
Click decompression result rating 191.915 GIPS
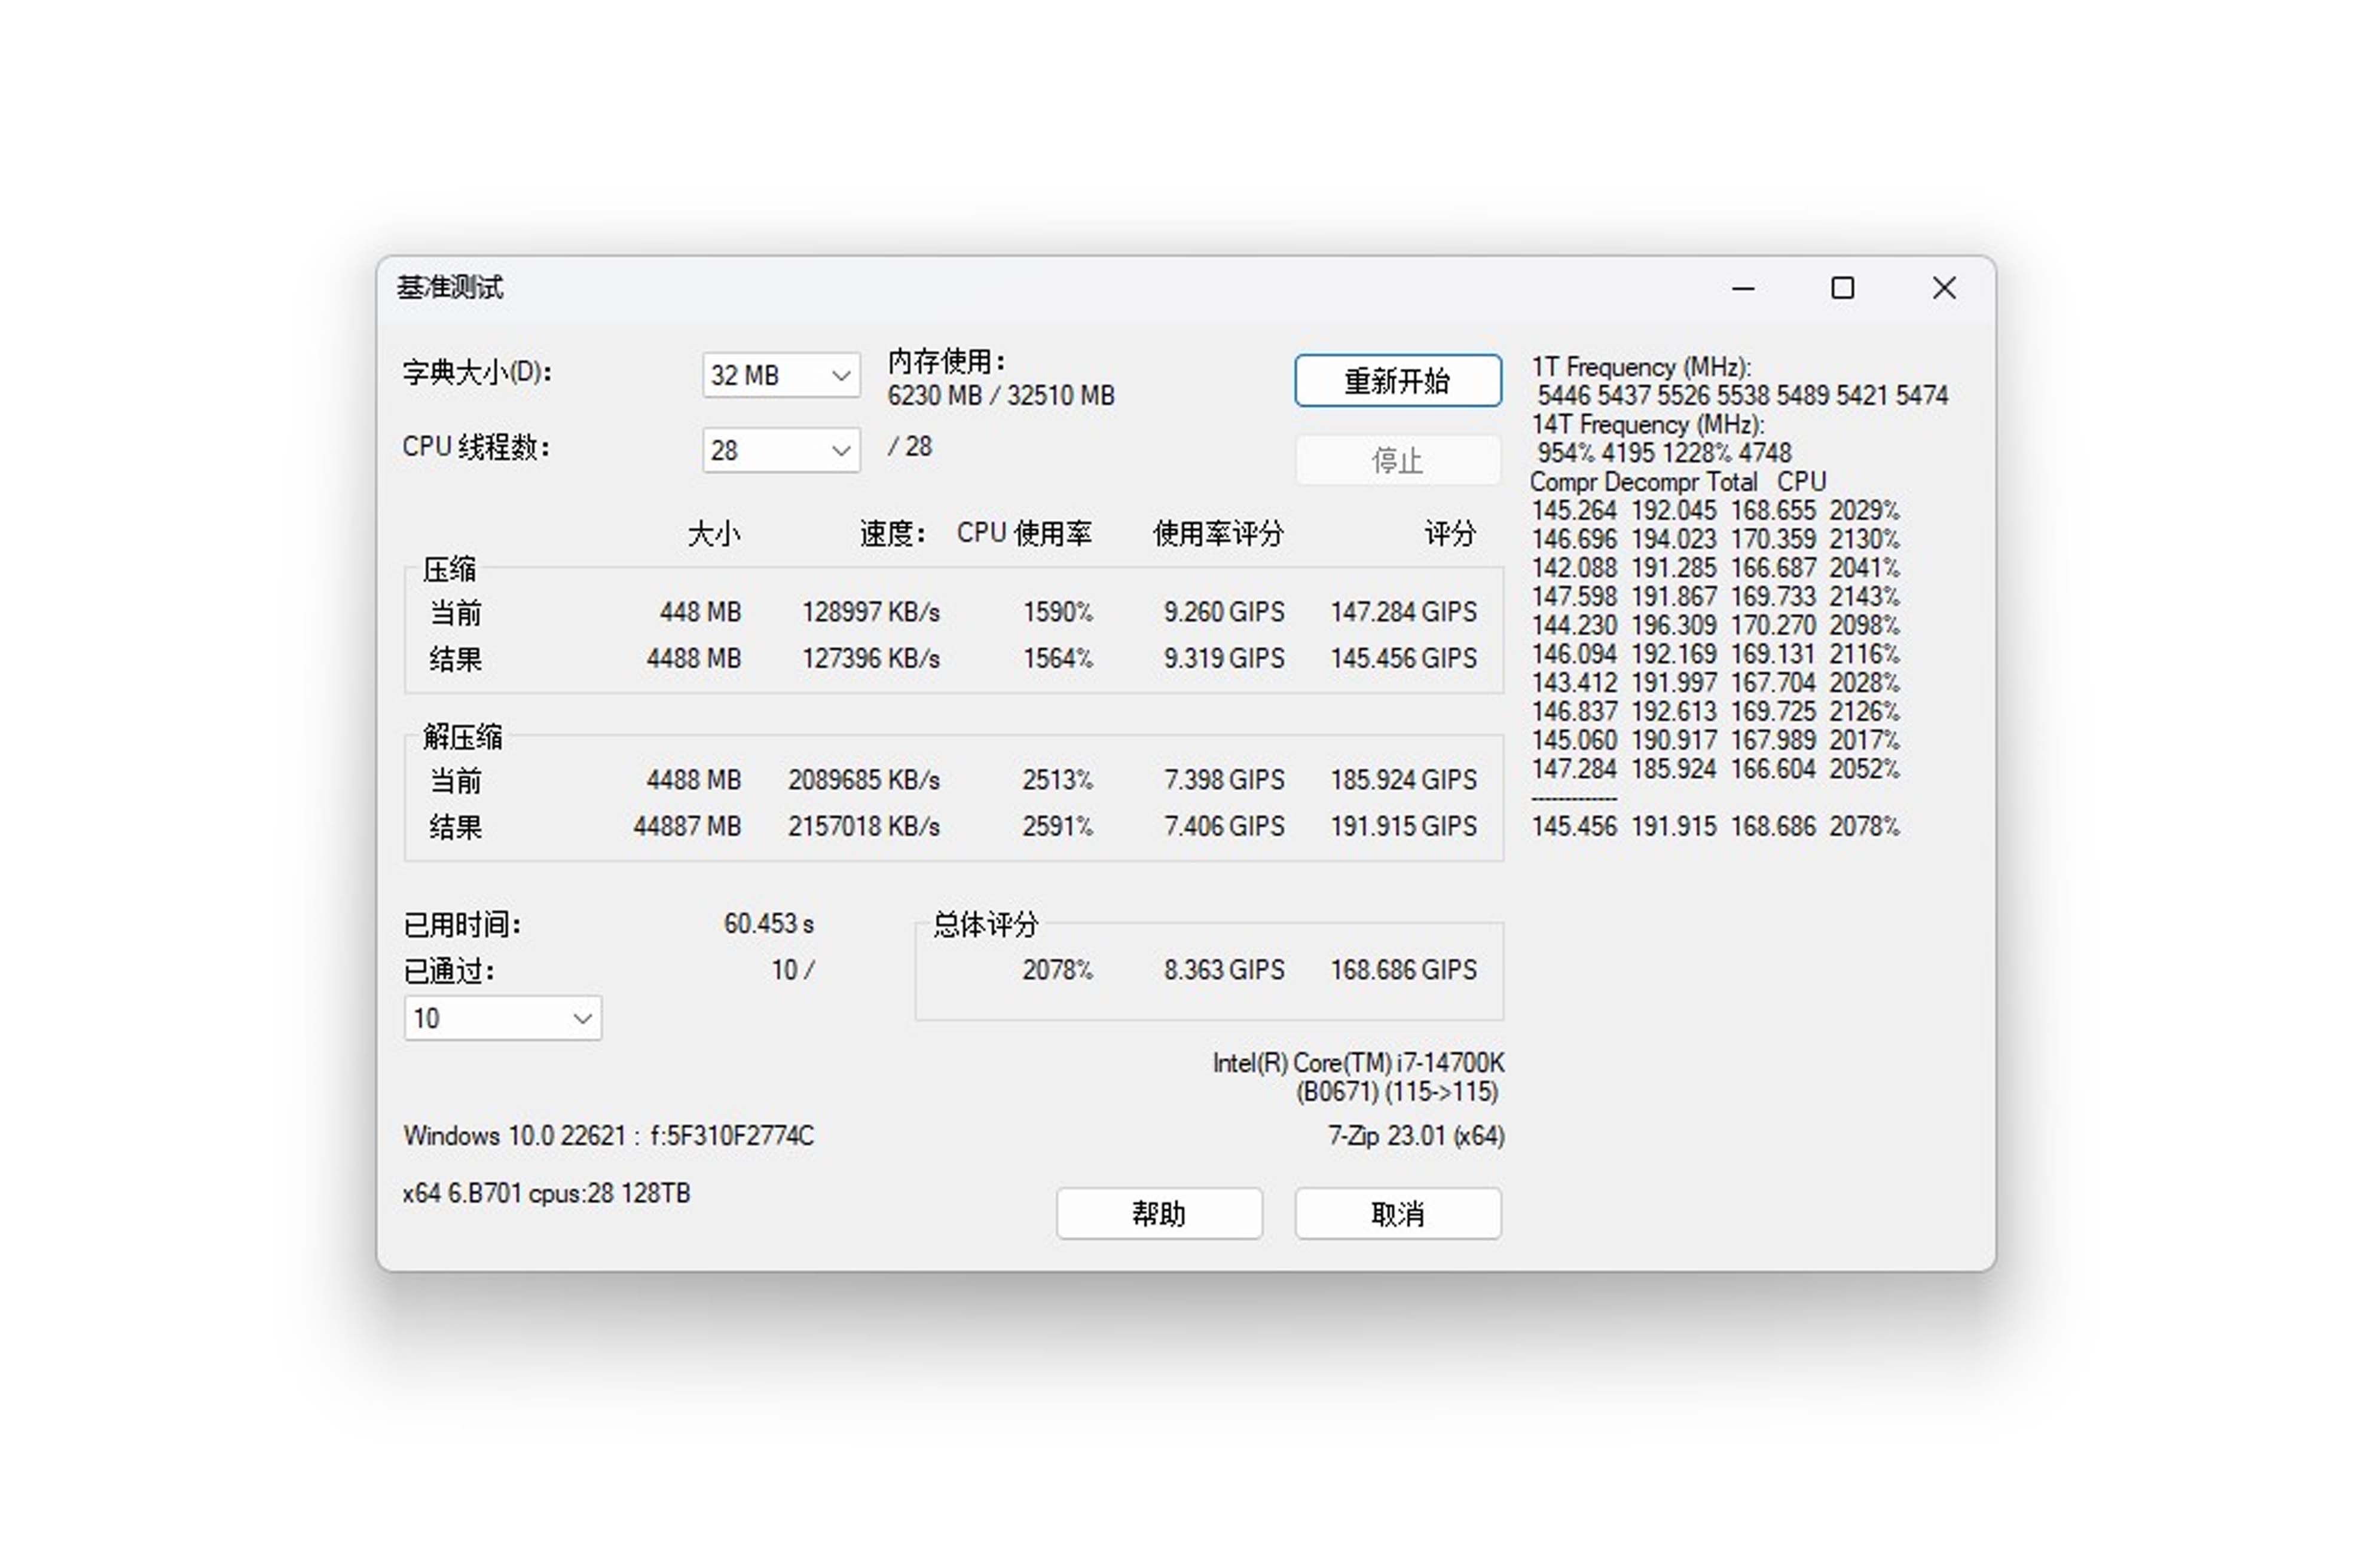tap(1404, 827)
